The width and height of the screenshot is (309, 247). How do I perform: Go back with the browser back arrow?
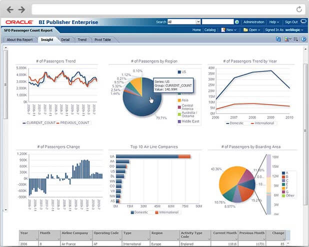click(10, 9)
